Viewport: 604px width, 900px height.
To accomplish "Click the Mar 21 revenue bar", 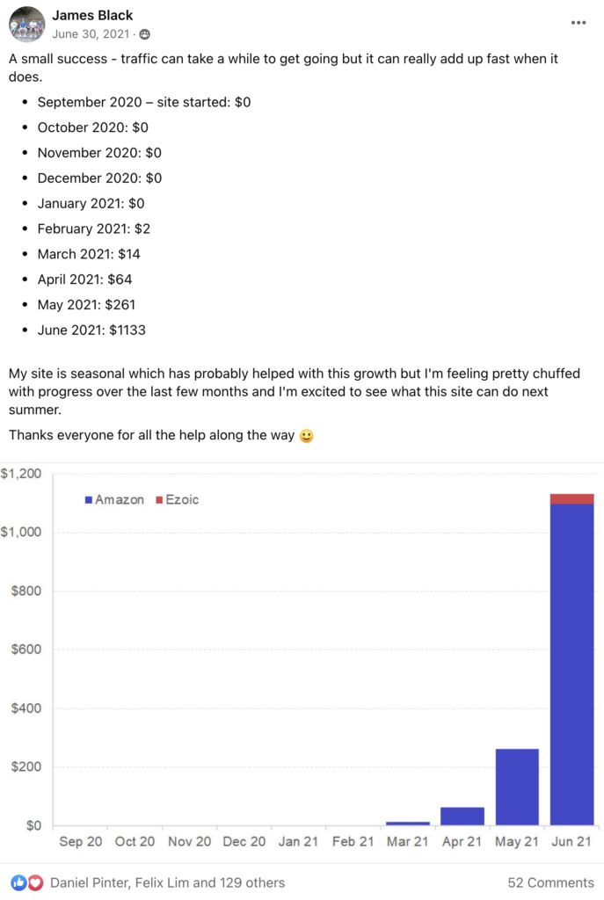I will (x=408, y=824).
